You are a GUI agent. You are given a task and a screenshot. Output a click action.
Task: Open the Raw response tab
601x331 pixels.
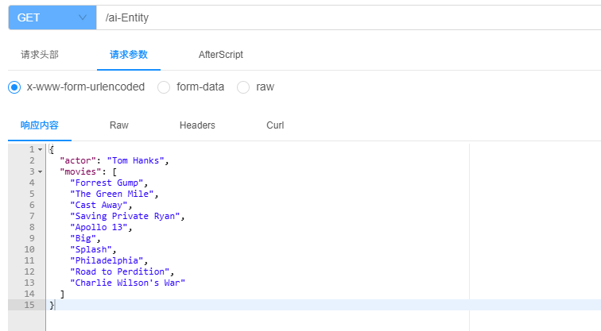[x=119, y=125]
